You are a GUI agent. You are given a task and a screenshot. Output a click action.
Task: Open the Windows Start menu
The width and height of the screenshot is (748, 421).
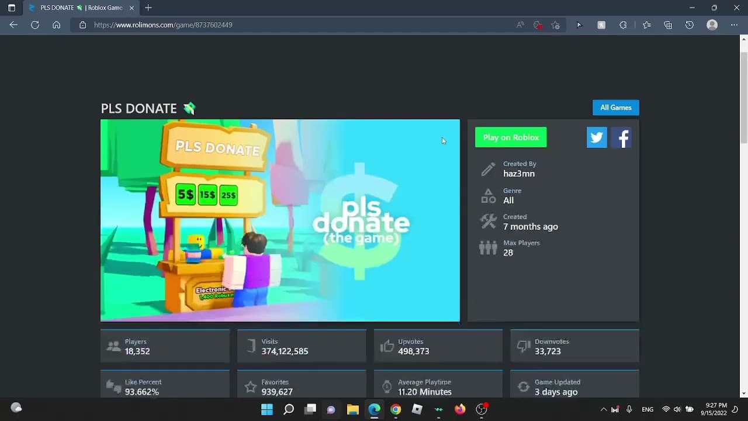(x=267, y=409)
